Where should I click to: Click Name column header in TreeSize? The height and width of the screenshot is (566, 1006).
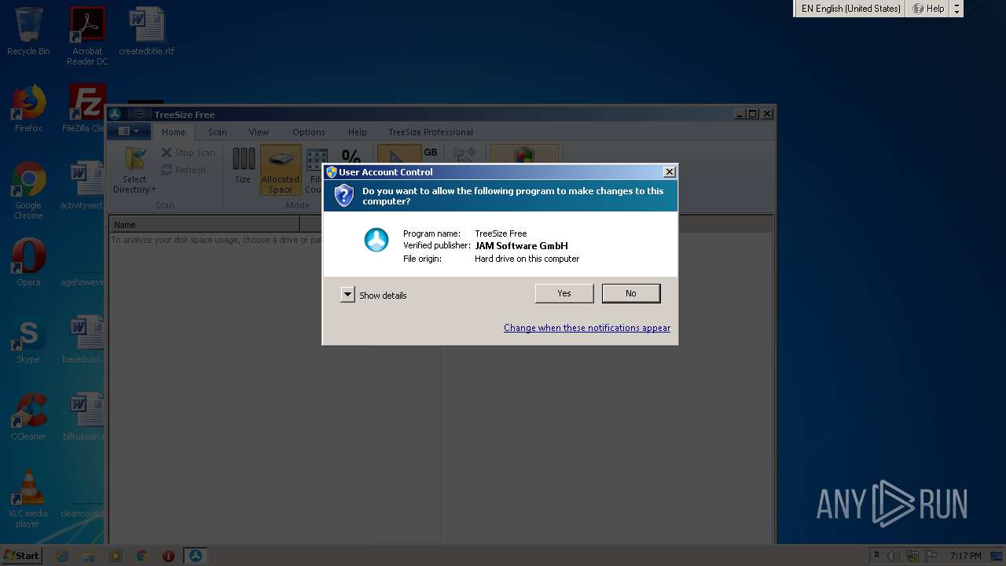coord(204,225)
